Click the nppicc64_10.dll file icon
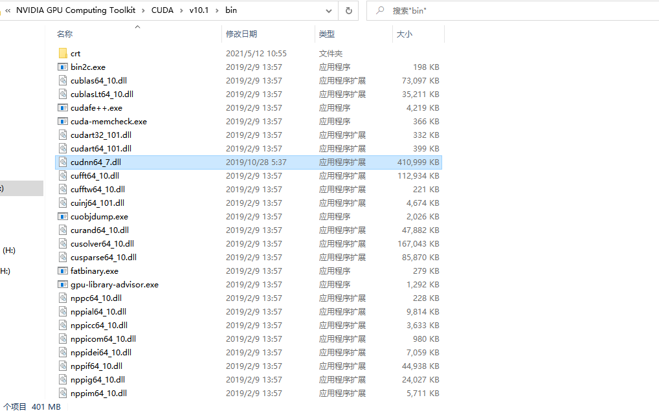The width and height of the screenshot is (659, 411). [x=63, y=326]
